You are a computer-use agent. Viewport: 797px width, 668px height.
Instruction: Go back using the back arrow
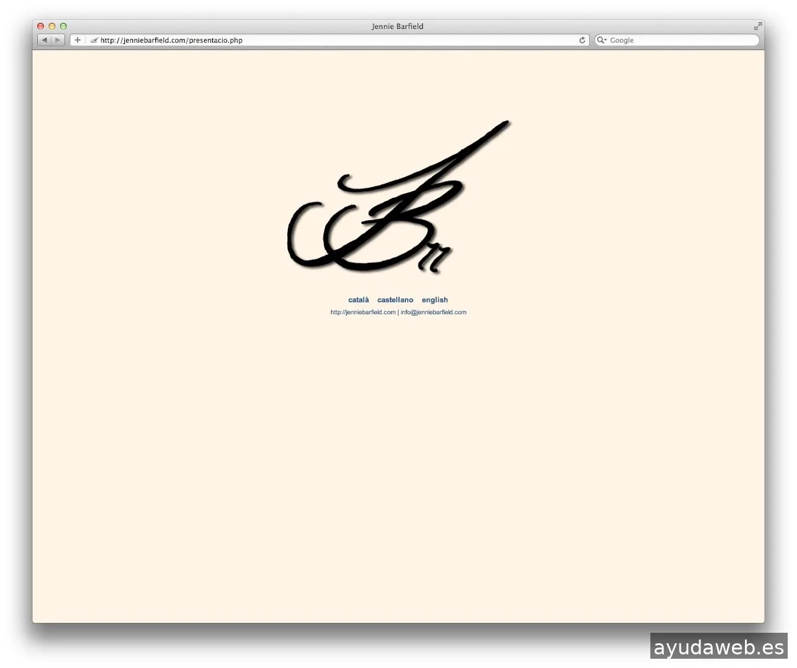tap(45, 40)
